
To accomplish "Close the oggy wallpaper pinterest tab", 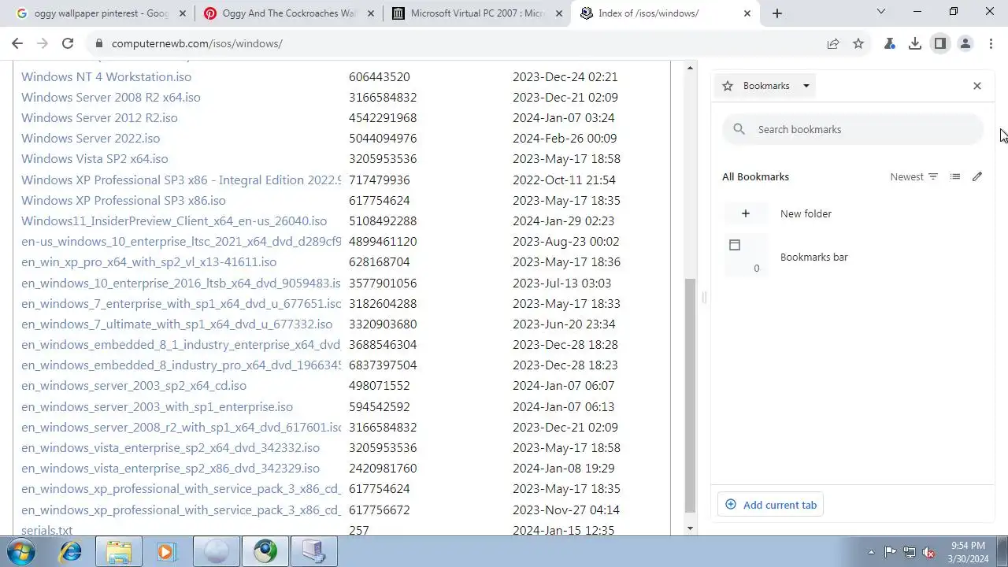I will tap(183, 13).
